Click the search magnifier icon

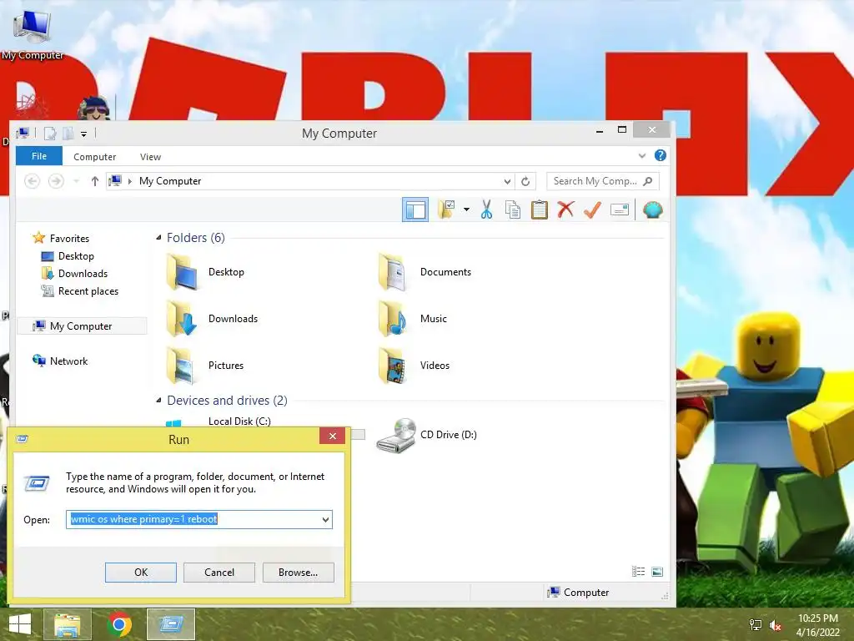click(x=647, y=181)
